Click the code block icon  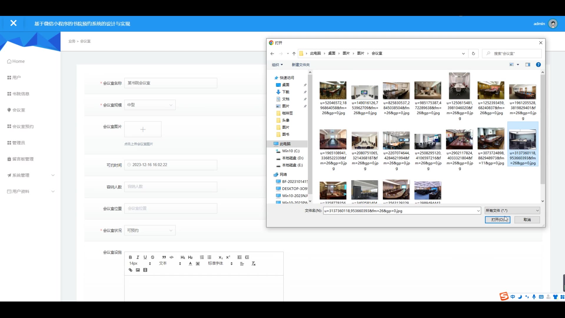tap(172, 257)
